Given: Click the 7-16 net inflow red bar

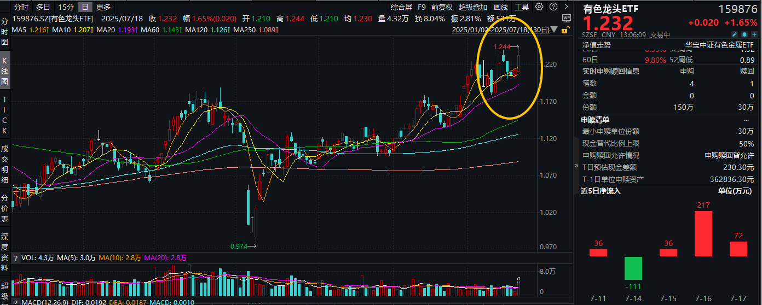Looking at the screenshot, I should (703, 233).
